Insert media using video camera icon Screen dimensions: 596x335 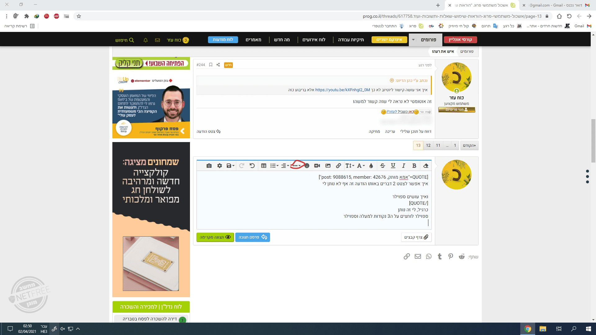[x=317, y=166]
